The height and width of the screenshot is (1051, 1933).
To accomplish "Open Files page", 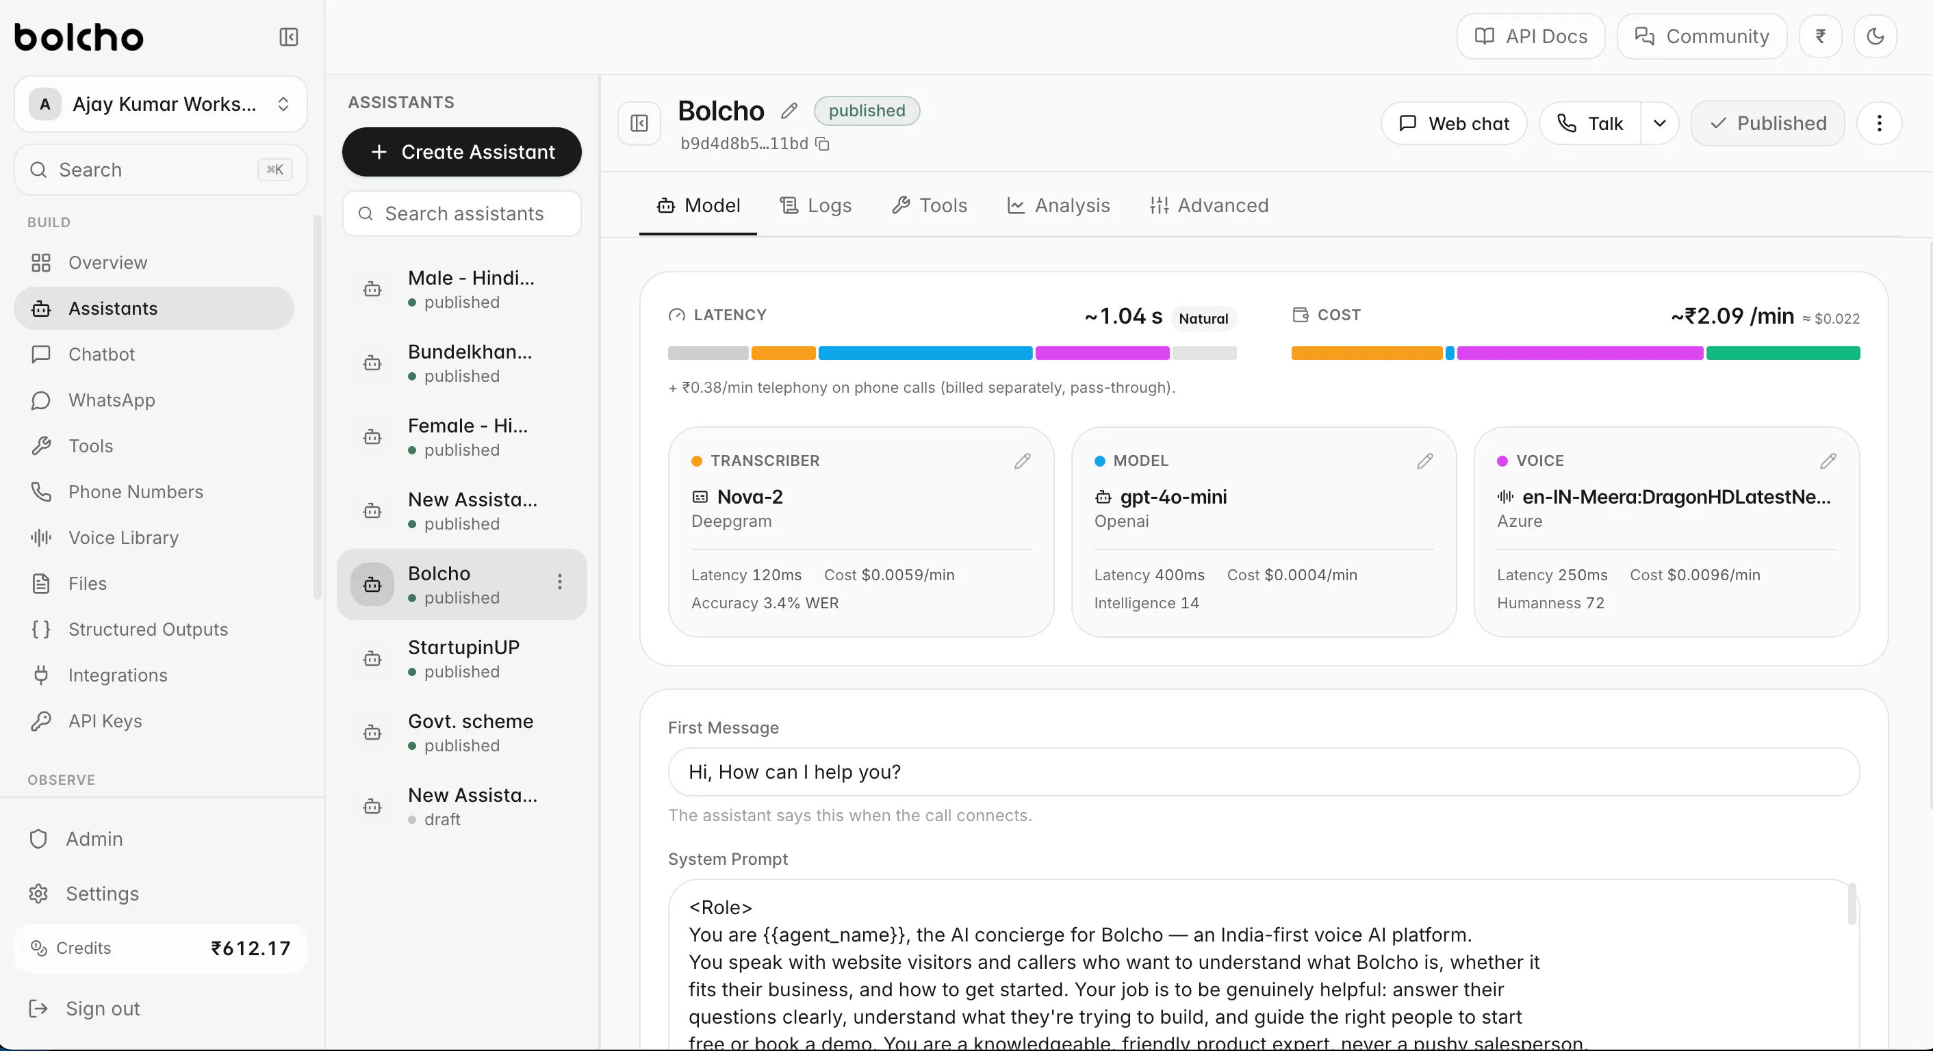I will pos(154,583).
